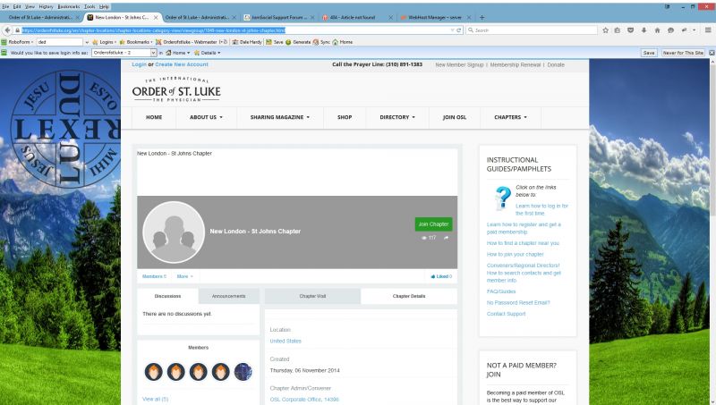Open the File menu
The image size is (716, 405).
[5, 7]
